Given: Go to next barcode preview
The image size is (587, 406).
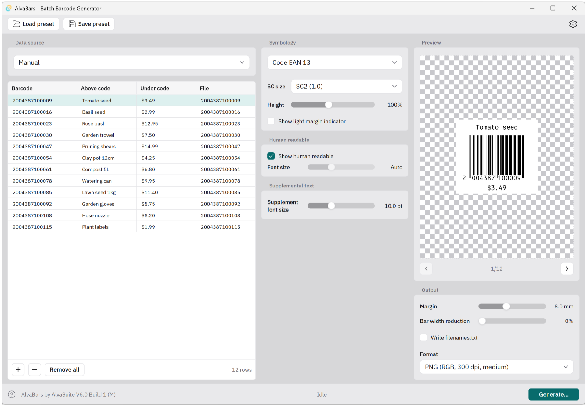Looking at the screenshot, I should coord(567,269).
